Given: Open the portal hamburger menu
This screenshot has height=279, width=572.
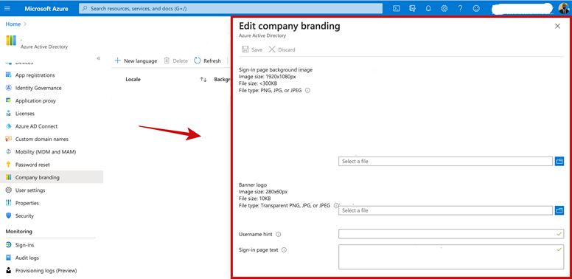Looking at the screenshot, I should (7, 8).
